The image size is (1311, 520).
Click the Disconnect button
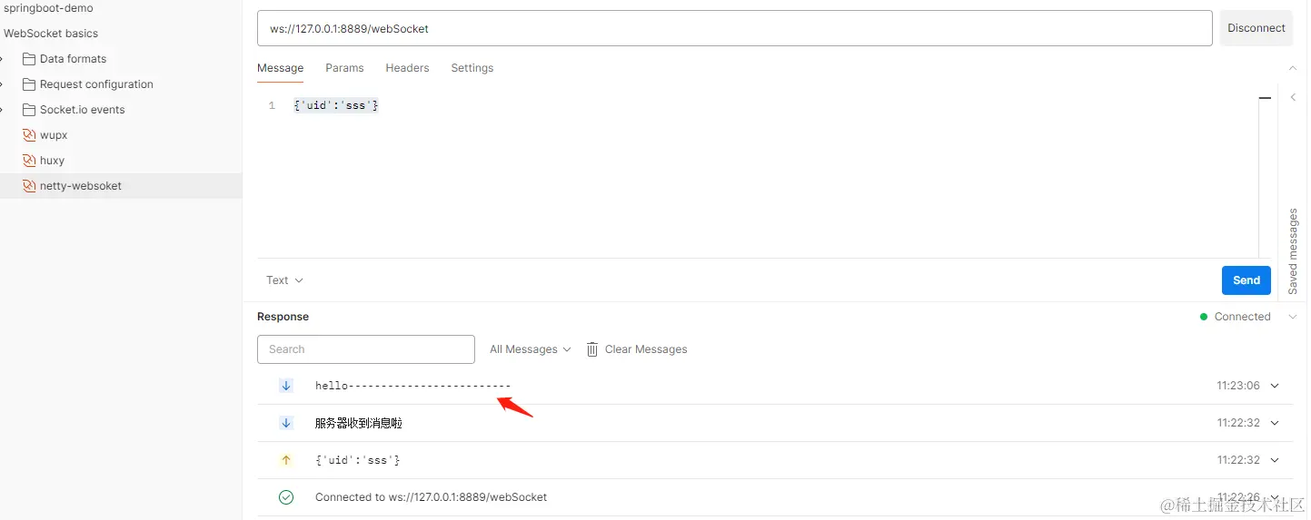(x=1256, y=28)
